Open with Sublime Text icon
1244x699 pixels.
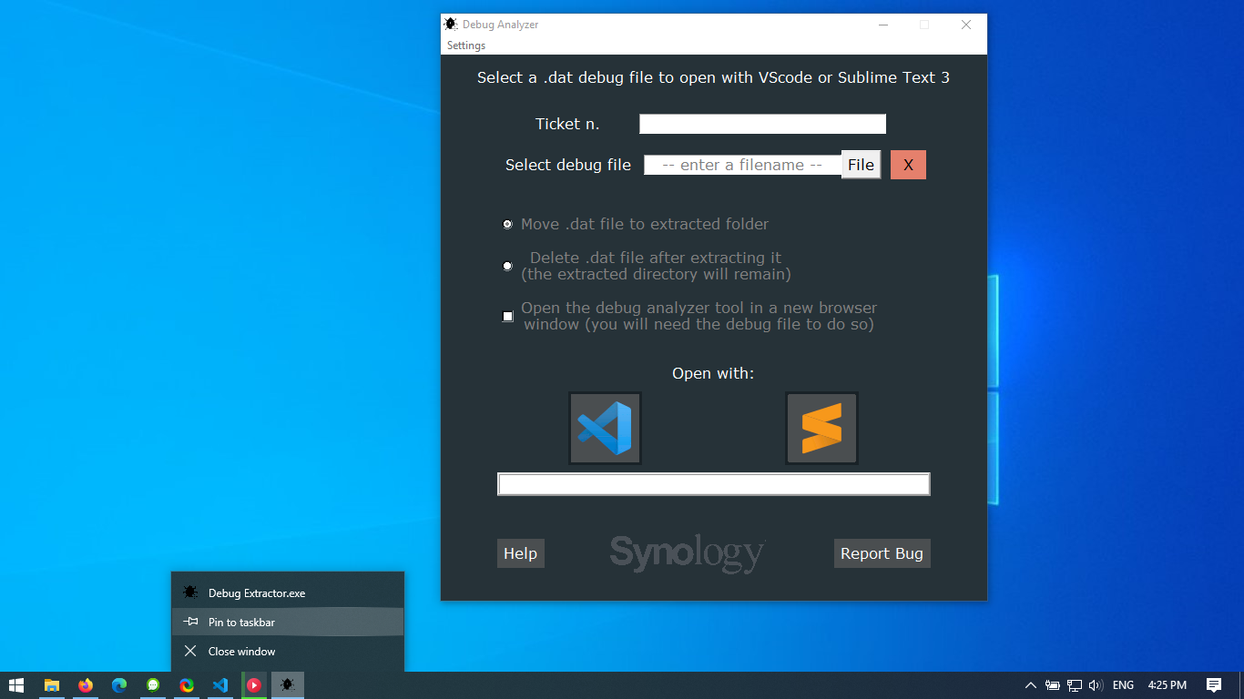[x=821, y=428]
